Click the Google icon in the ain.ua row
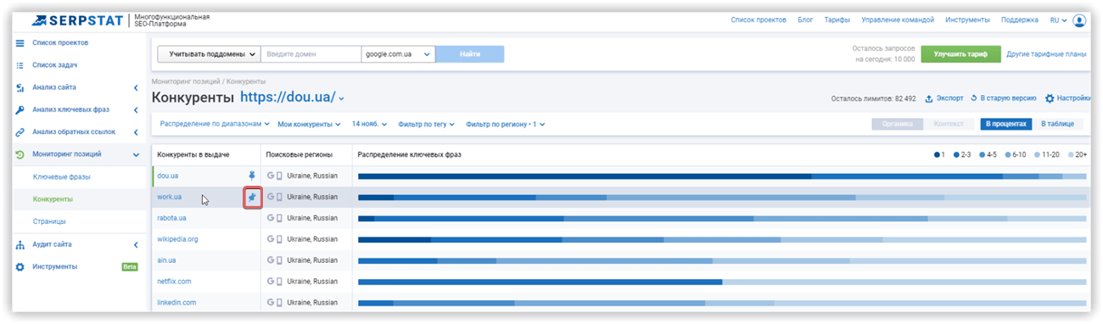The height and width of the screenshot is (324, 1103). 271,260
